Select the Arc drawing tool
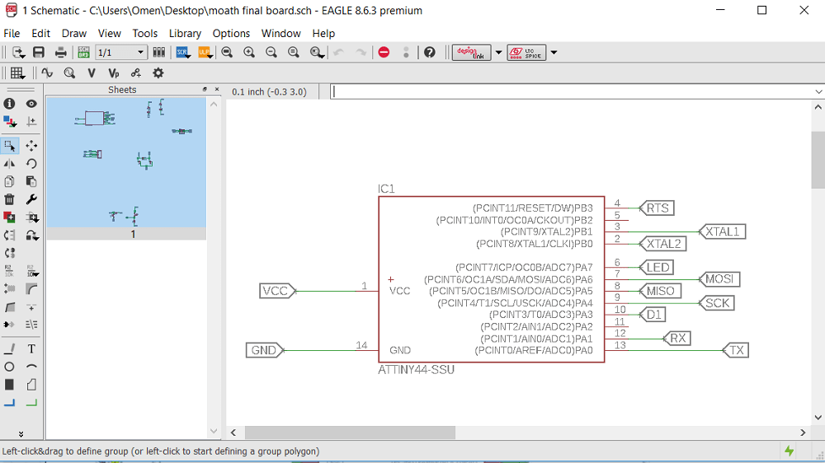Image resolution: width=825 pixels, height=463 pixels. coord(31,367)
